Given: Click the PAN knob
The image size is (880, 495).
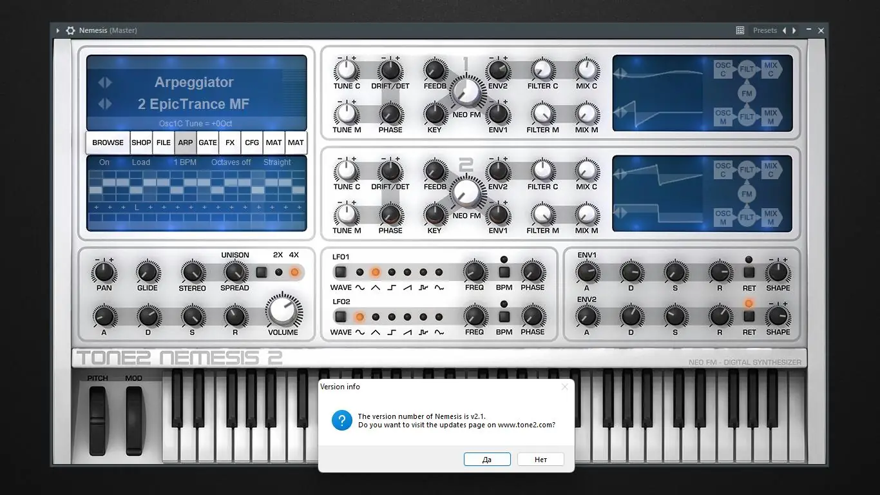Looking at the screenshot, I should (x=104, y=272).
